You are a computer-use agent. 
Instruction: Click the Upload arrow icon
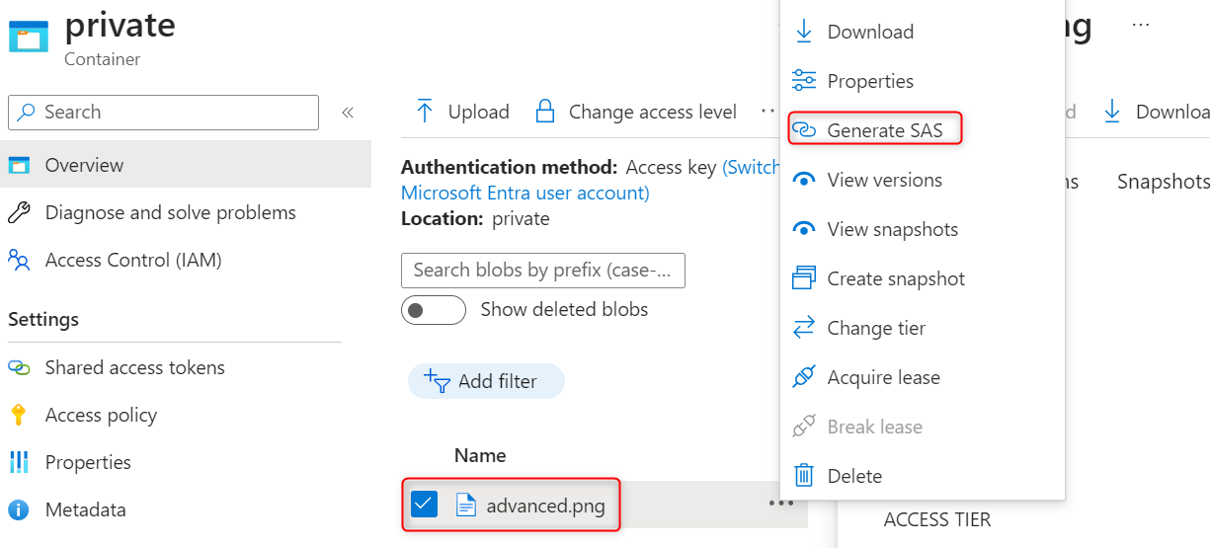(x=425, y=112)
